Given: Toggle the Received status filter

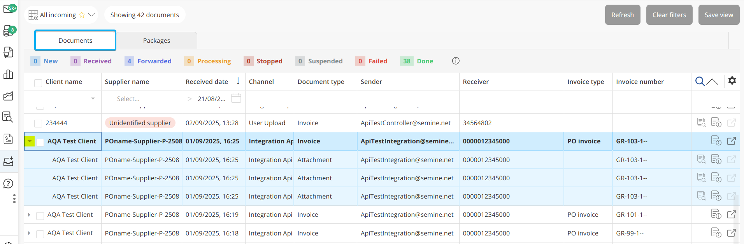Looking at the screenshot, I should click(91, 61).
